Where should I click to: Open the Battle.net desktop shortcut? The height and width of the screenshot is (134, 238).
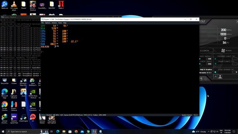click(4, 5)
